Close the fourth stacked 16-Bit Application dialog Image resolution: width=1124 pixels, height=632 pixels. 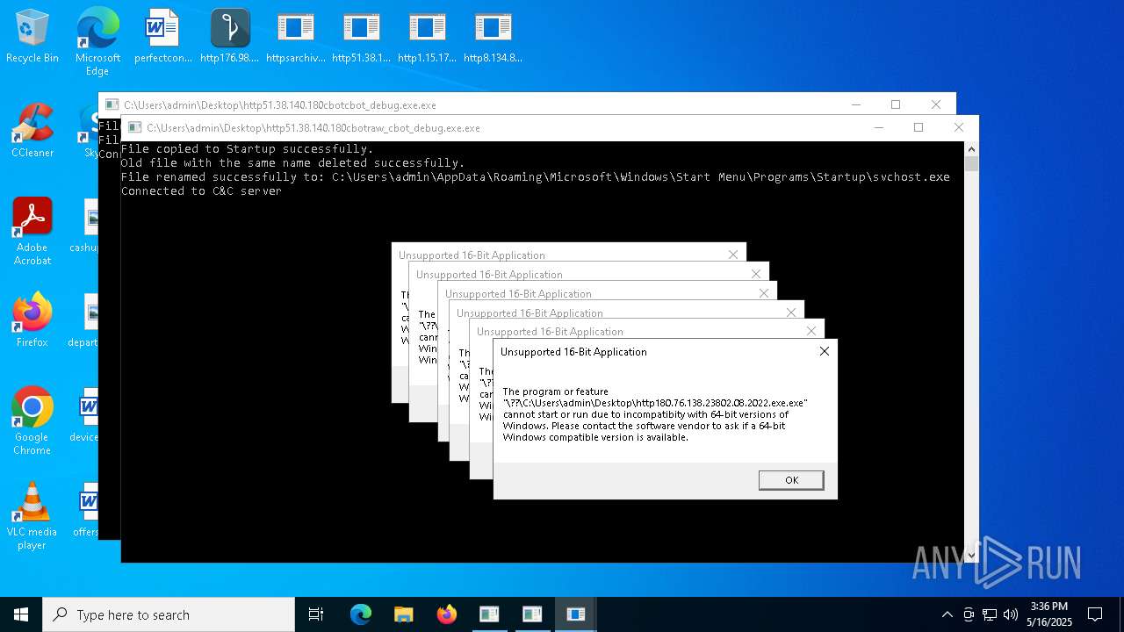(x=764, y=293)
